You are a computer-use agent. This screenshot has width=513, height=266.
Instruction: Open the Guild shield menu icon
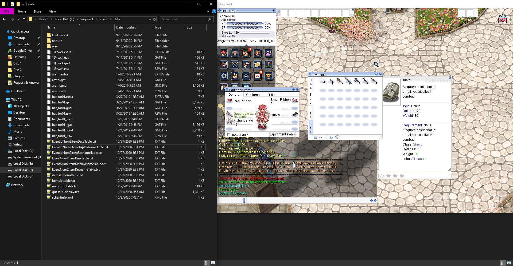[x=224, y=65]
